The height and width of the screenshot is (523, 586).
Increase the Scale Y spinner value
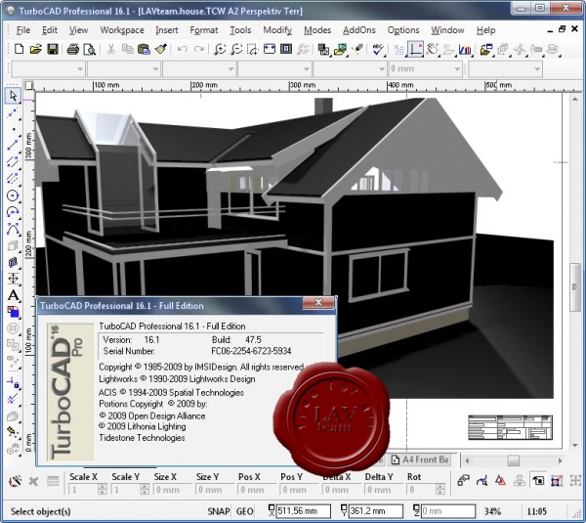tap(145, 486)
